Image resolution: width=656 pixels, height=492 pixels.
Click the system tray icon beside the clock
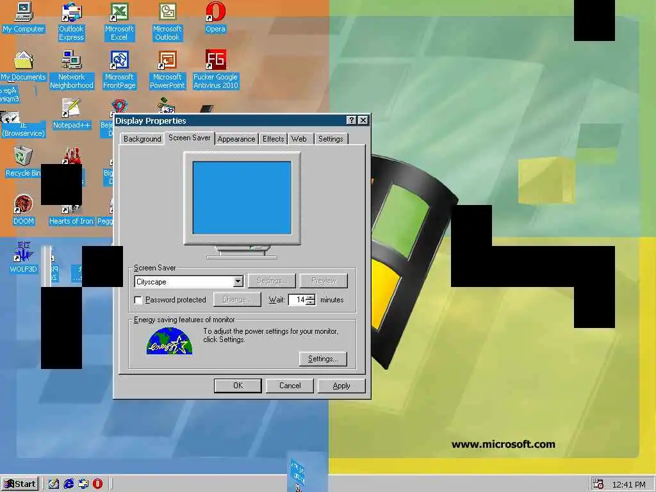click(598, 484)
